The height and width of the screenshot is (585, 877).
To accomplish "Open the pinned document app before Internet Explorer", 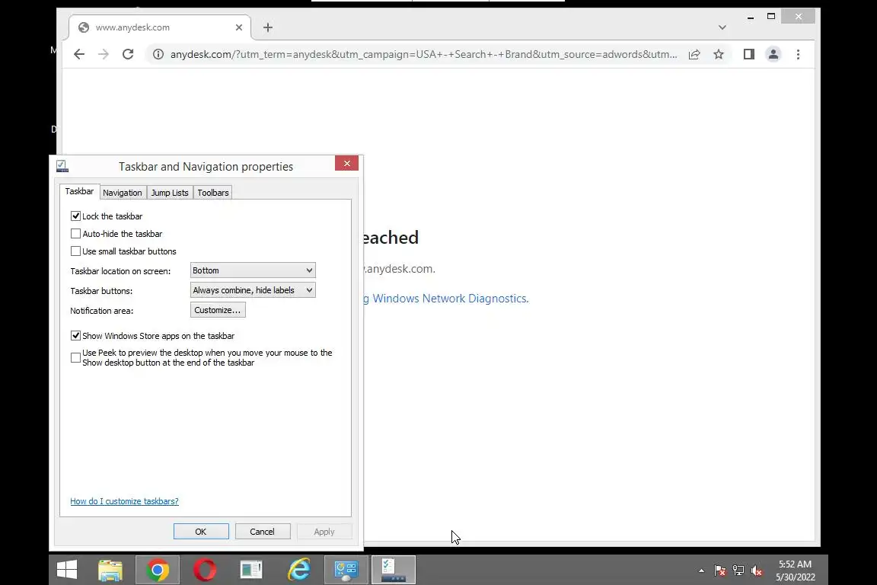I will click(x=251, y=570).
